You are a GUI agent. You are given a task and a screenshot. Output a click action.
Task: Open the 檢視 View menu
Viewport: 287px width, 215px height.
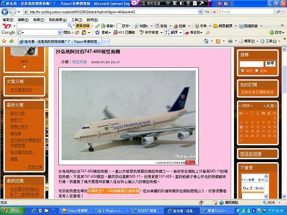tap(39, 20)
